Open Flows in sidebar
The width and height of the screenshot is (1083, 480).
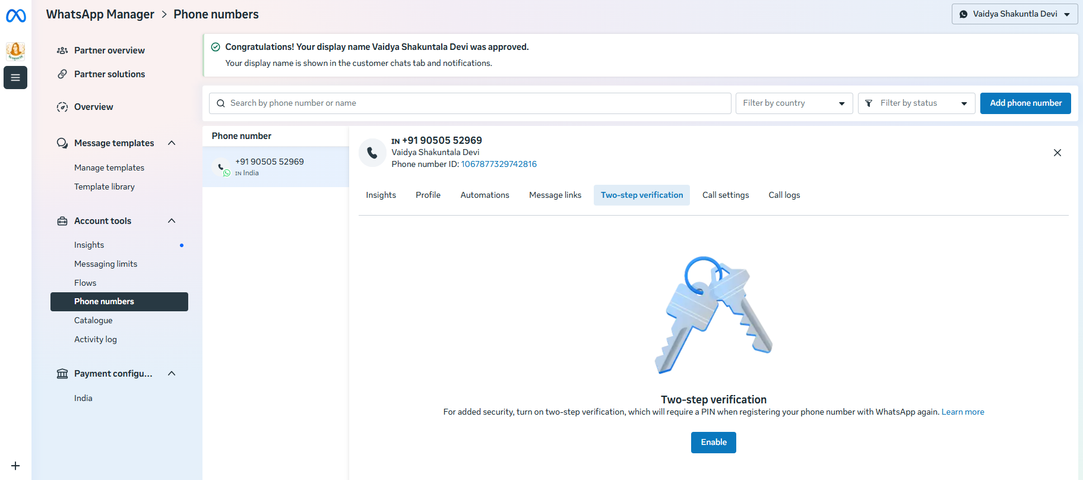85,283
